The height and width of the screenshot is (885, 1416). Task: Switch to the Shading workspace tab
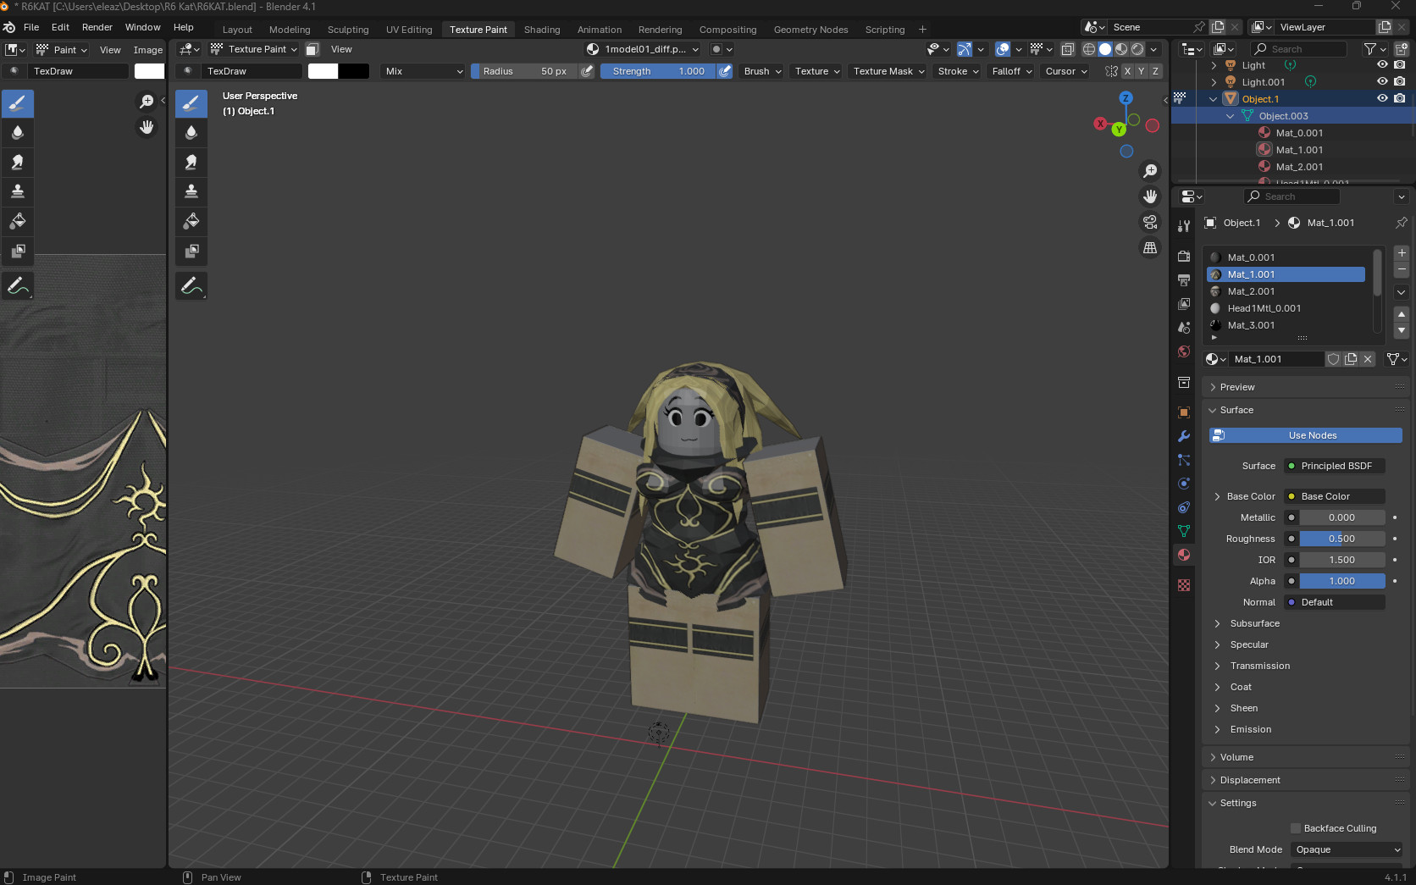(x=541, y=29)
